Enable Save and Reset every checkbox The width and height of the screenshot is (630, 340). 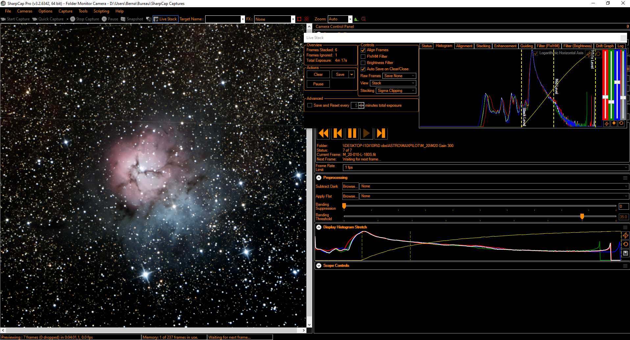(x=309, y=105)
